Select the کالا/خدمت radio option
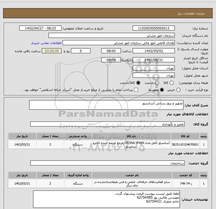The width and height of the screenshot is (216, 209). coord(138,83)
